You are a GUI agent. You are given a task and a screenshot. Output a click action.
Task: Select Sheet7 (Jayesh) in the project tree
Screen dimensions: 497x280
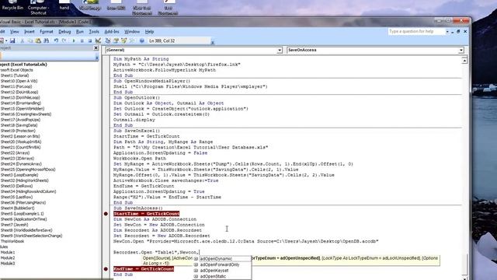click(x=14, y=225)
